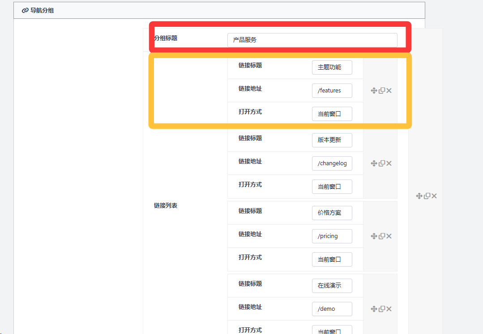Delete the 价格方案 link entry
The image size is (483, 334).
[x=389, y=236]
